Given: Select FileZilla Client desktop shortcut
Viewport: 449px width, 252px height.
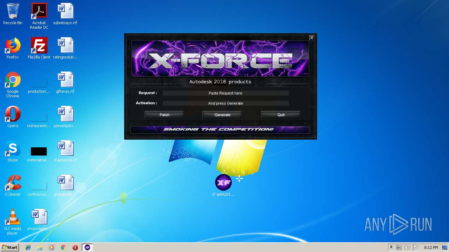Looking at the screenshot, I should pos(39,48).
